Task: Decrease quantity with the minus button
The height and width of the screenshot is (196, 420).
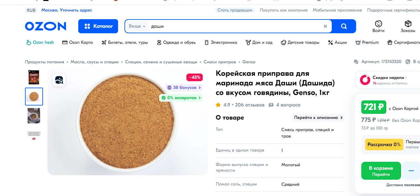Action: tap(411, 171)
